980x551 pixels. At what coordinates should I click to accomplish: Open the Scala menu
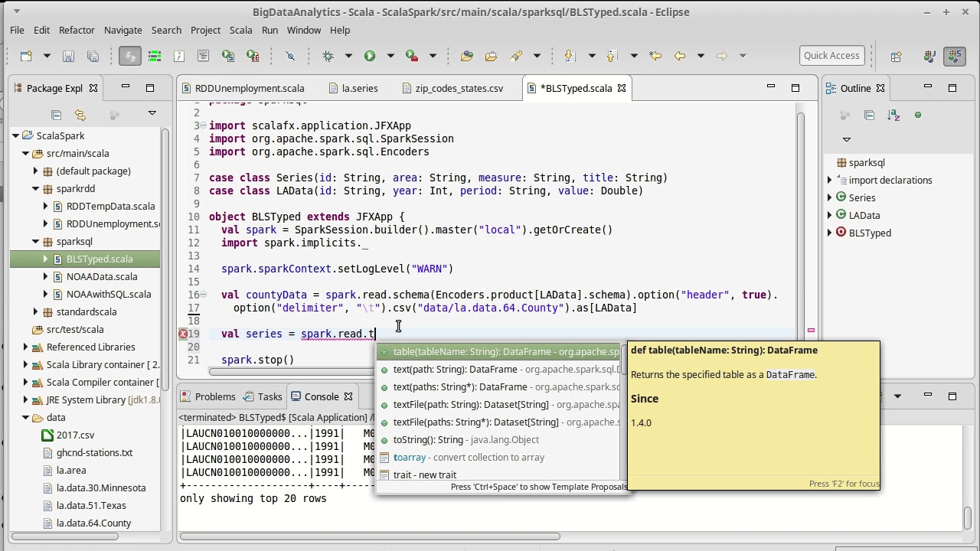coord(240,30)
